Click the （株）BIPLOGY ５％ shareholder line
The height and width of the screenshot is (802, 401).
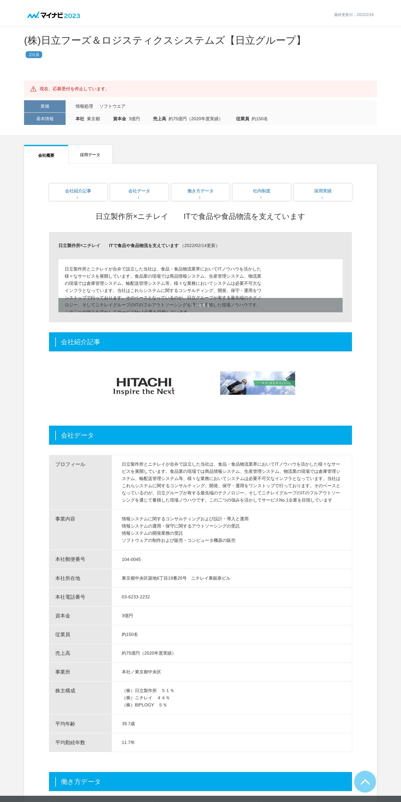[x=145, y=705]
